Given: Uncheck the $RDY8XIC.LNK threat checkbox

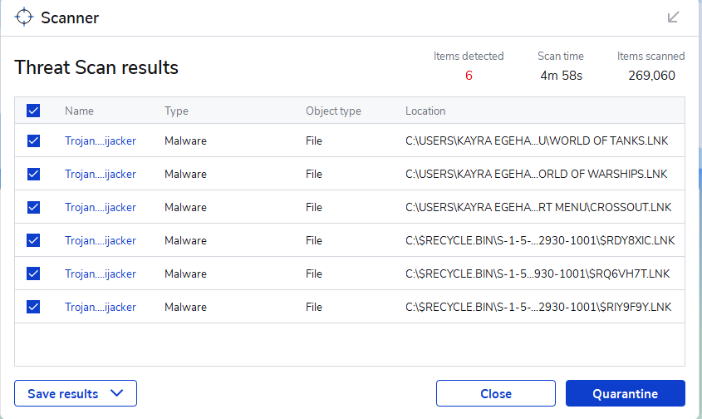Looking at the screenshot, I should click(33, 240).
